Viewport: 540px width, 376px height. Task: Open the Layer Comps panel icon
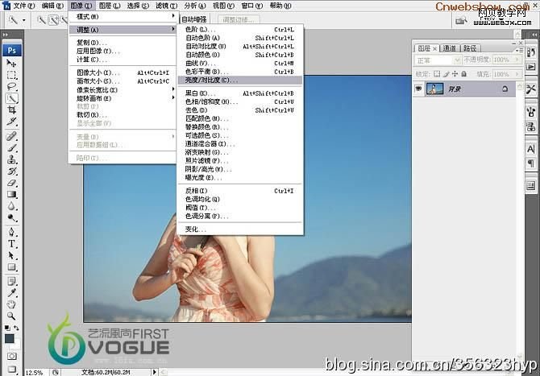click(530, 186)
